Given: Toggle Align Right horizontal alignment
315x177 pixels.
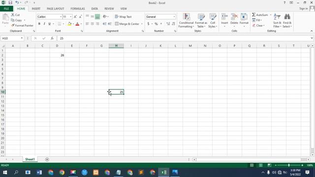Looking at the screenshot, I should point(97,24).
